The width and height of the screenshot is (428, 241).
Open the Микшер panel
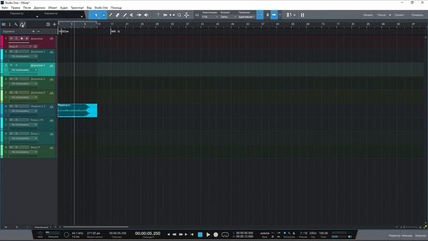[x=407, y=236]
